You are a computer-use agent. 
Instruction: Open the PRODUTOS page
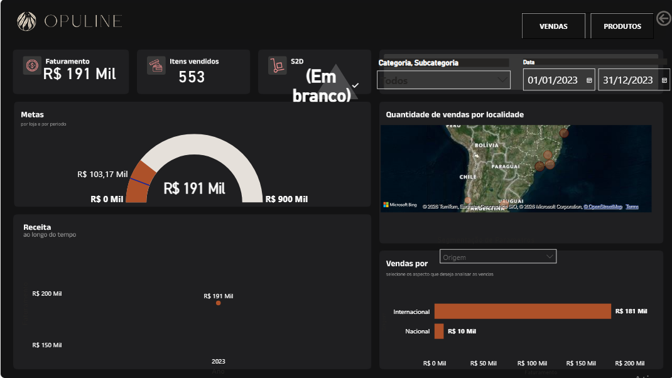tap(622, 26)
